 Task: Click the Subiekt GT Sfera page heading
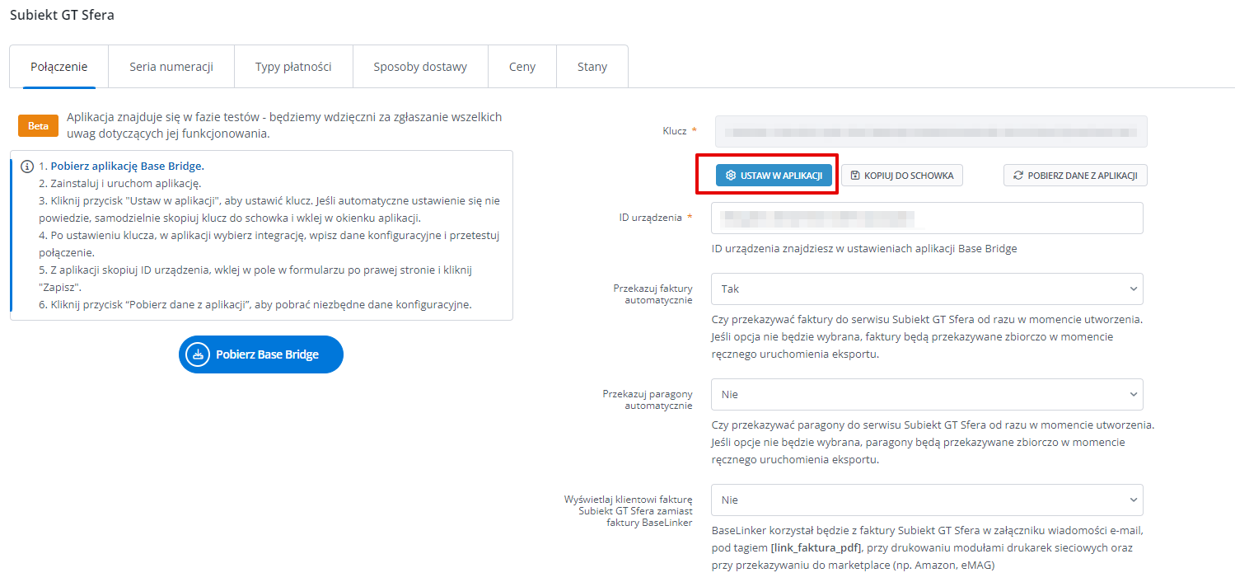click(x=63, y=15)
